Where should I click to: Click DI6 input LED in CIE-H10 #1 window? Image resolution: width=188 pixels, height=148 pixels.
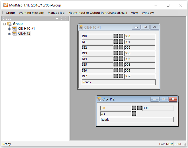point(116,70)
